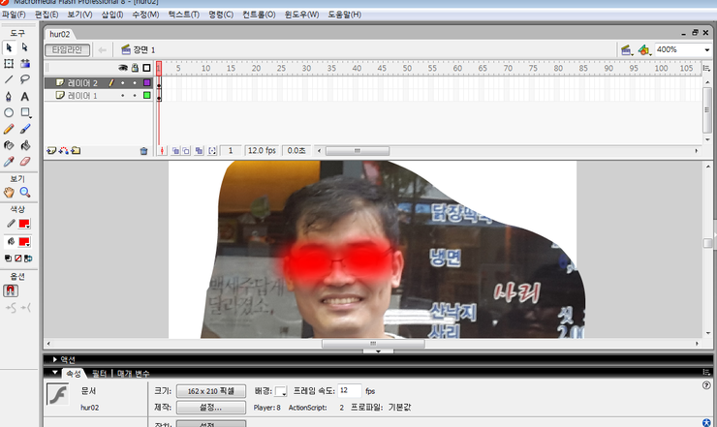Choose the Zoom magnifier tool
The height and width of the screenshot is (427, 717).
[25, 193]
